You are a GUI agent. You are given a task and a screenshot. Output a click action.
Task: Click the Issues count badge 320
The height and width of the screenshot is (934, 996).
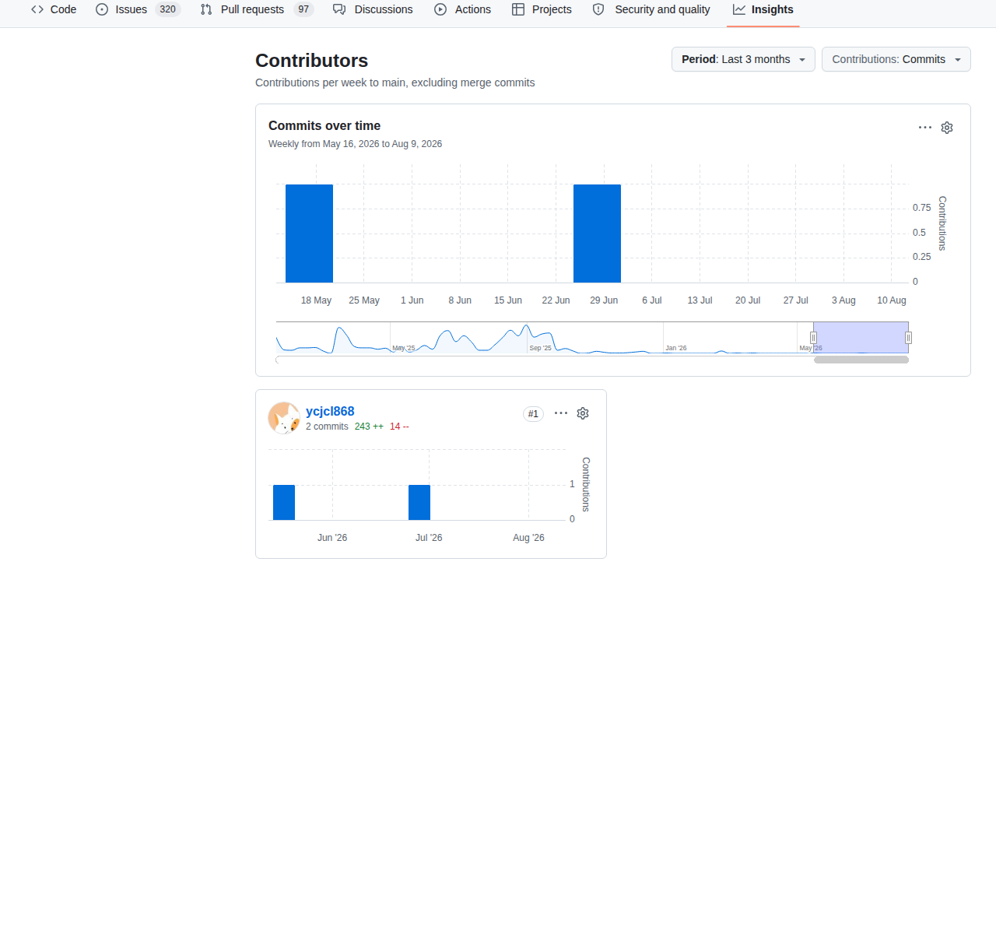(168, 9)
